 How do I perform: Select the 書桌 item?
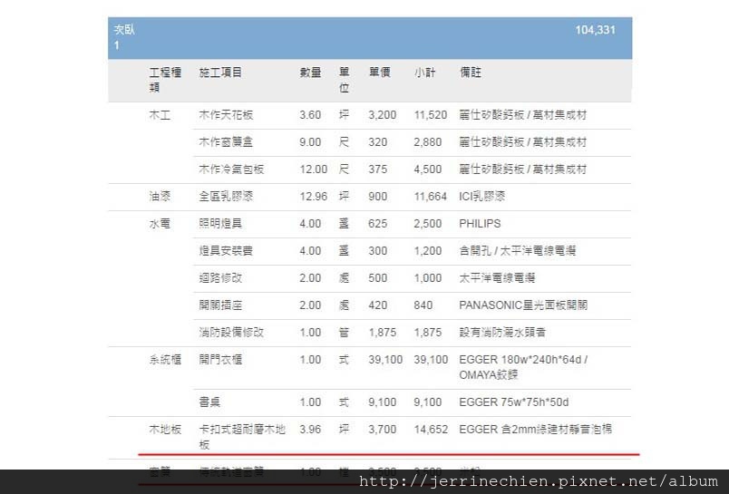tap(209, 402)
